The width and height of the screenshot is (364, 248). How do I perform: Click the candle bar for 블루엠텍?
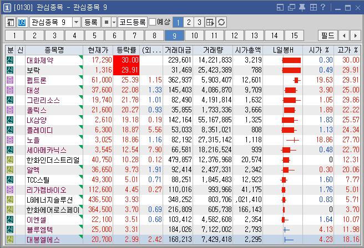(286, 230)
